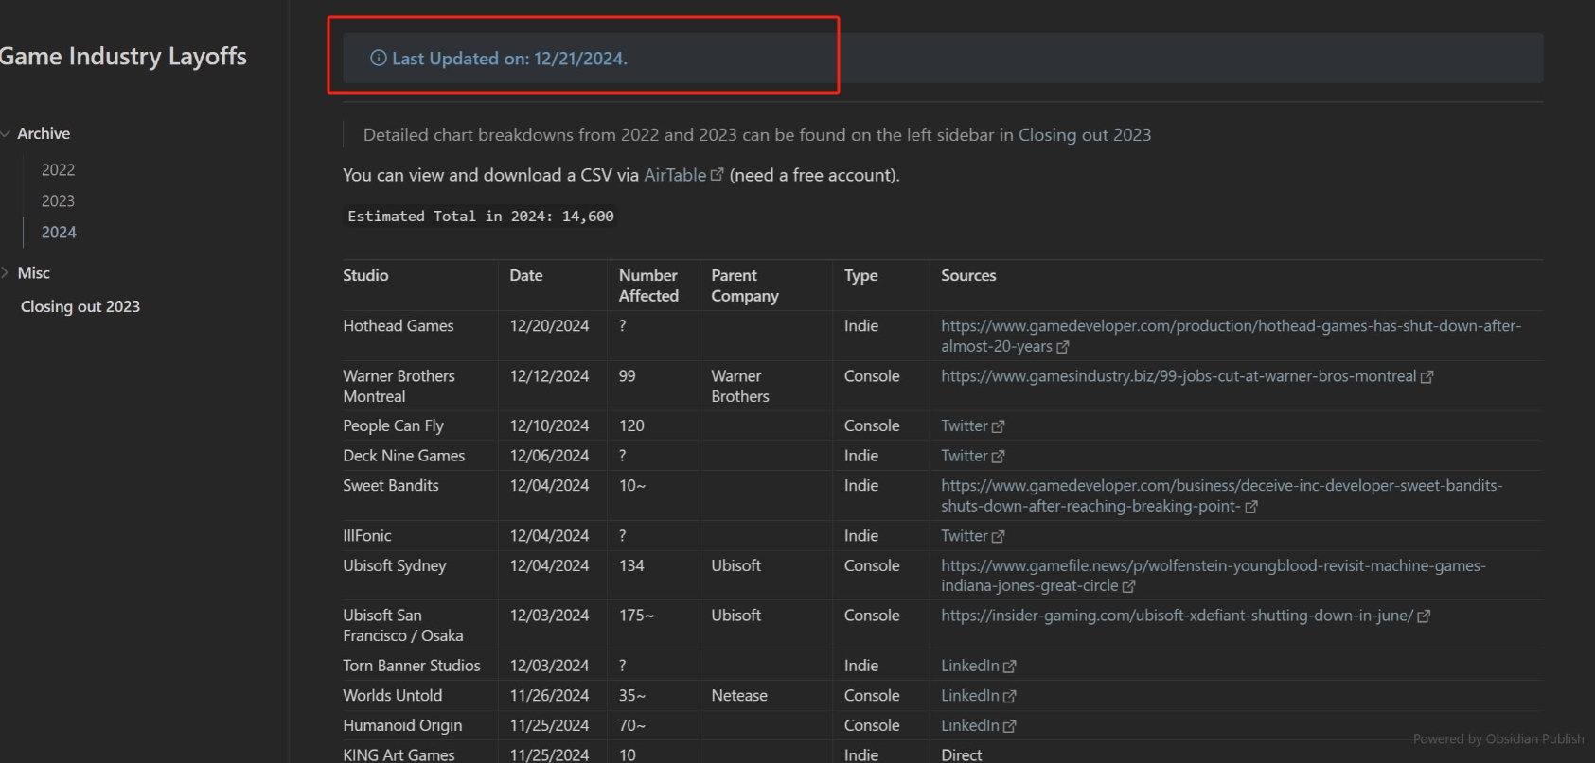
Task: Follow the Closing out 2023 inline link
Action: 1085,134
